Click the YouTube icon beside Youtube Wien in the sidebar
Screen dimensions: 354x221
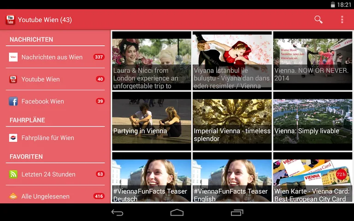pos(13,79)
